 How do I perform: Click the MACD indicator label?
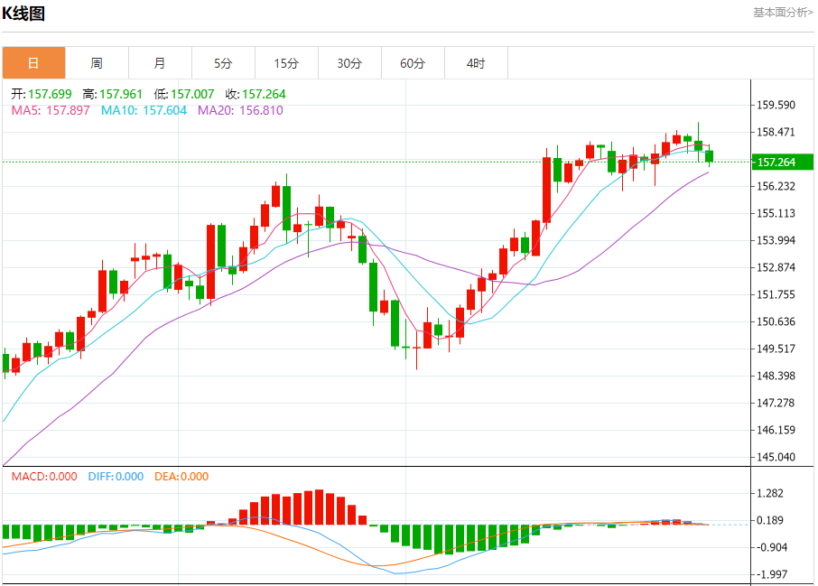[44, 477]
